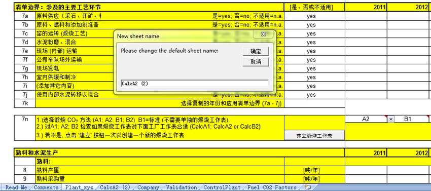Switch to the Read Me sheet tab

(x=16, y=187)
